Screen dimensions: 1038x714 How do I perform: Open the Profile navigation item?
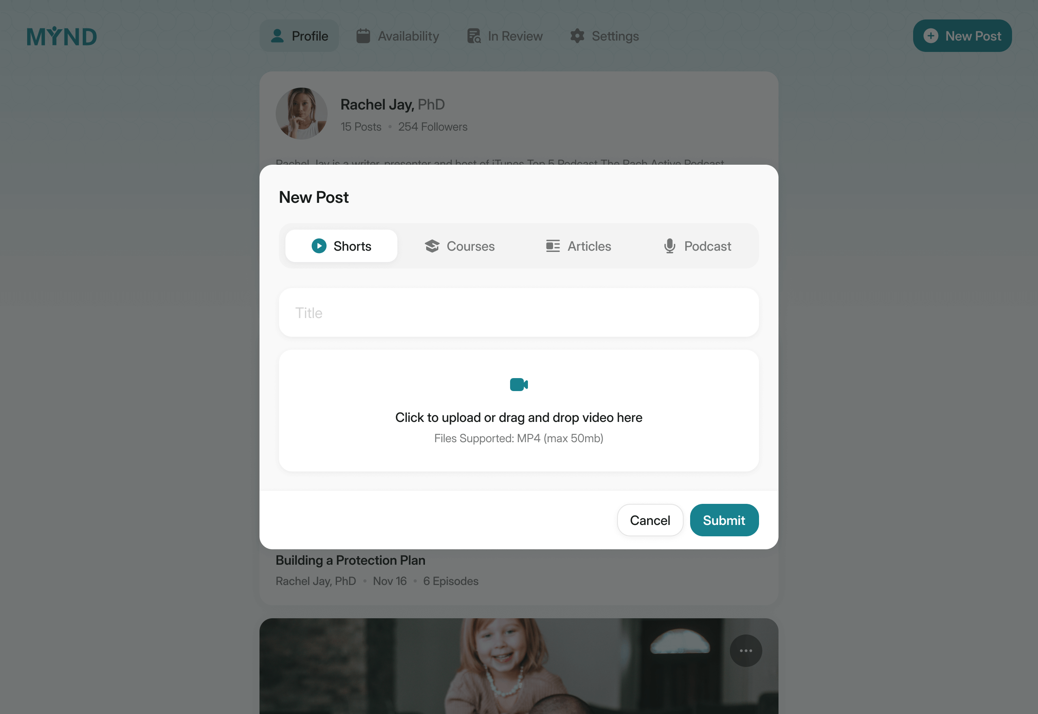(299, 36)
